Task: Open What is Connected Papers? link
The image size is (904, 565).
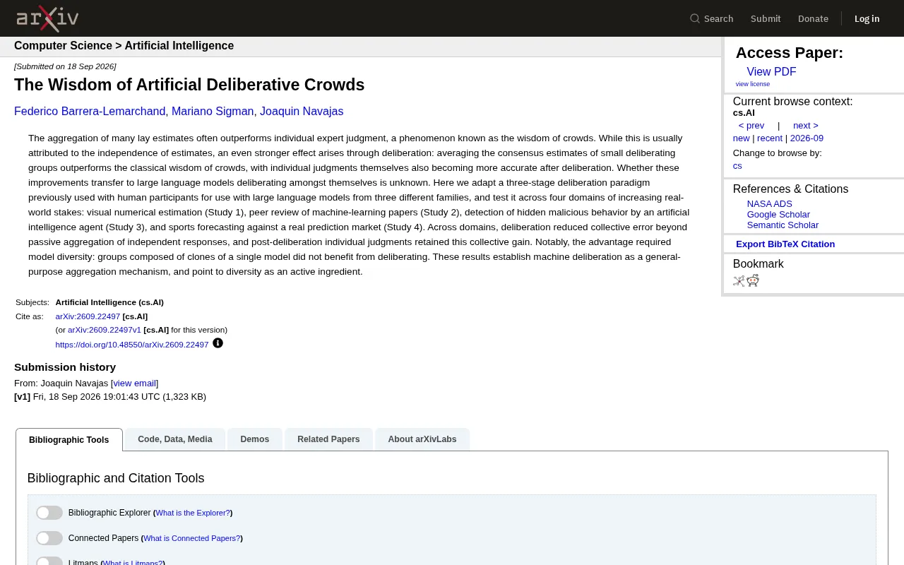Action: pyautogui.click(x=191, y=538)
